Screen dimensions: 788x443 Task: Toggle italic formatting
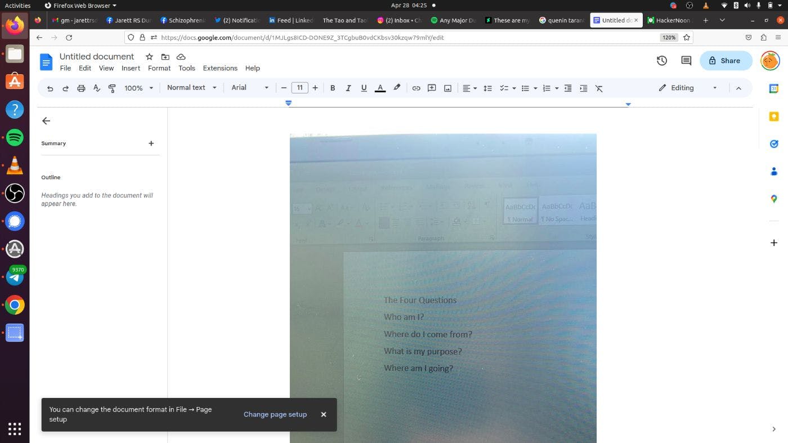click(x=348, y=88)
